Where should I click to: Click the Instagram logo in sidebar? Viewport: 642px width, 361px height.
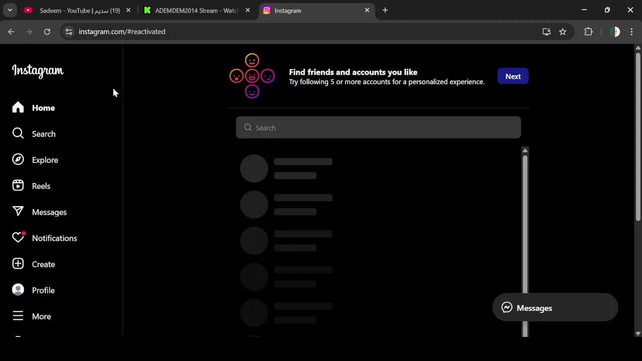38,71
